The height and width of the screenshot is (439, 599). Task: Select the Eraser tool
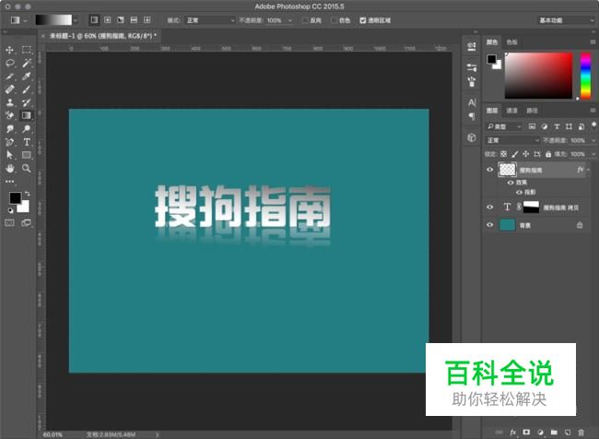pyautogui.click(x=9, y=115)
